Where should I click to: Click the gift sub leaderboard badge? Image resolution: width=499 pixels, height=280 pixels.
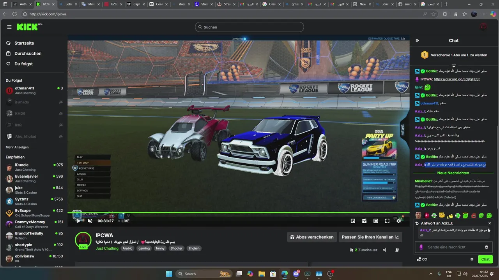point(425,55)
